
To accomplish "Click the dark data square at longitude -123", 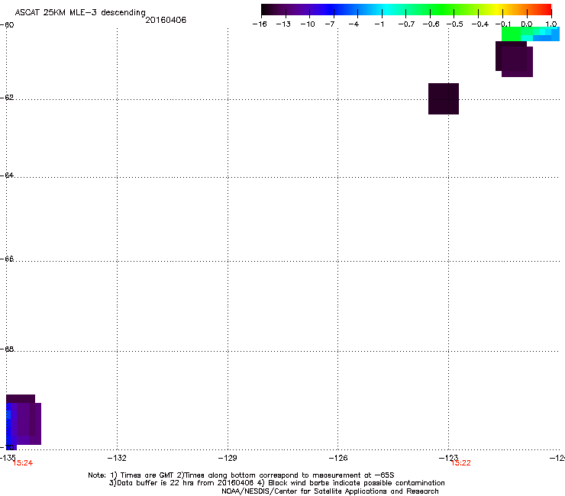I will pos(444,98).
